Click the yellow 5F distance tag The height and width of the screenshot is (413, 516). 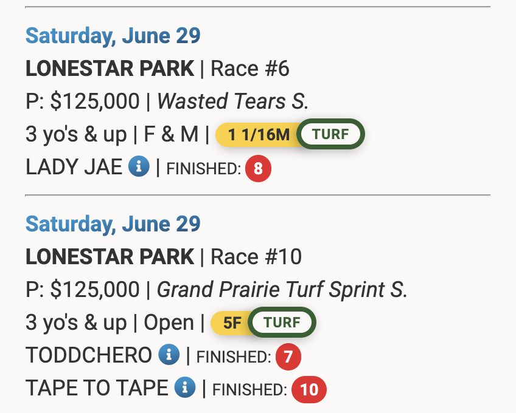231,323
